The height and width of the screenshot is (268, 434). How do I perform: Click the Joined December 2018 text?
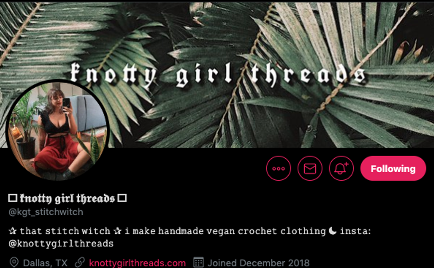pyautogui.click(x=258, y=262)
